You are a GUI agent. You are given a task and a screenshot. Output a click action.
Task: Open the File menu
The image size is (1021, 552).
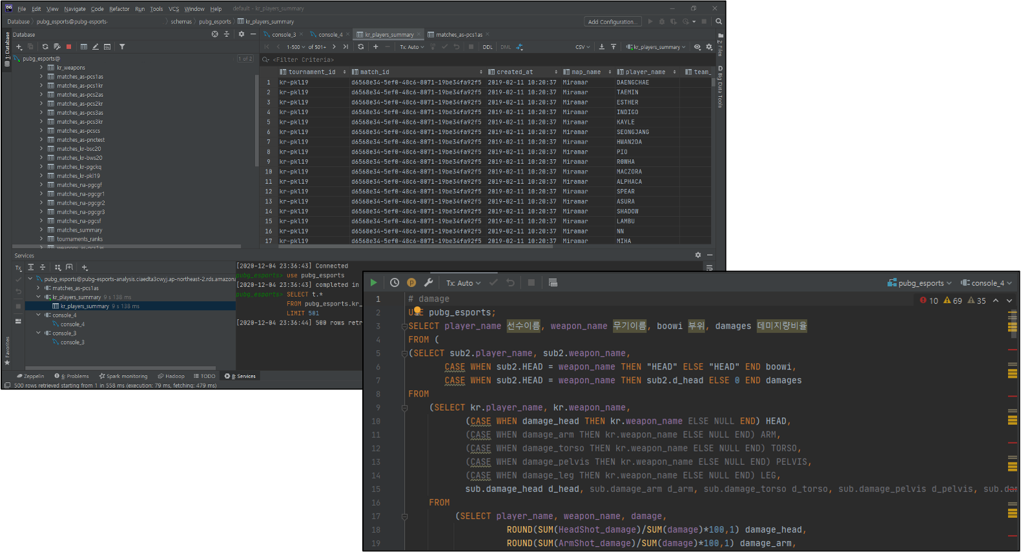[22, 9]
